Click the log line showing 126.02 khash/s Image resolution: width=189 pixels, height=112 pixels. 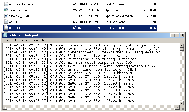tap(69, 87)
